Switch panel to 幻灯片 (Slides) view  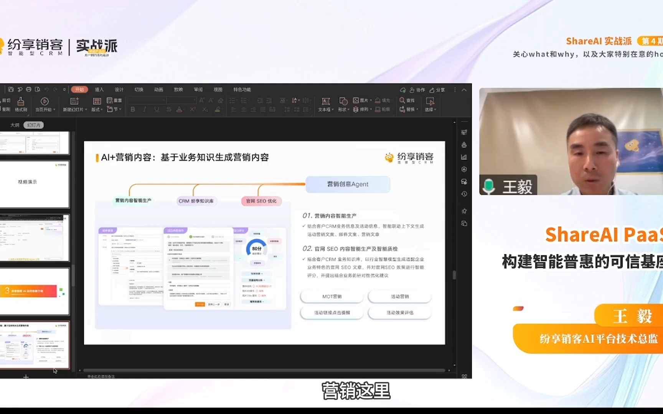click(34, 125)
